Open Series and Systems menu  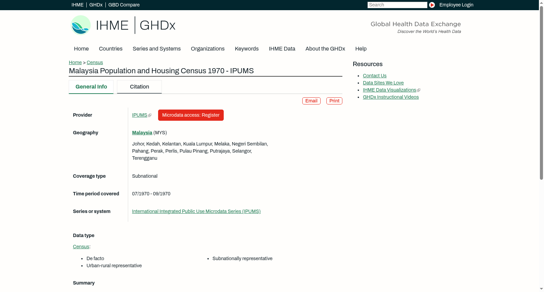[x=157, y=49]
